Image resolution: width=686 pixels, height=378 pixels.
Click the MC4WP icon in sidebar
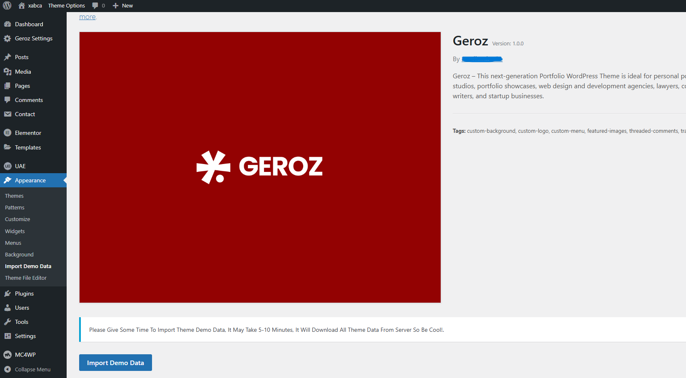tap(7, 355)
